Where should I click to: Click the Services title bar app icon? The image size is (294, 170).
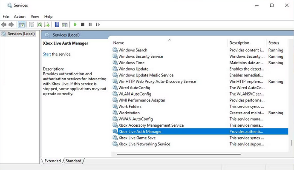click(x=9, y=6)
